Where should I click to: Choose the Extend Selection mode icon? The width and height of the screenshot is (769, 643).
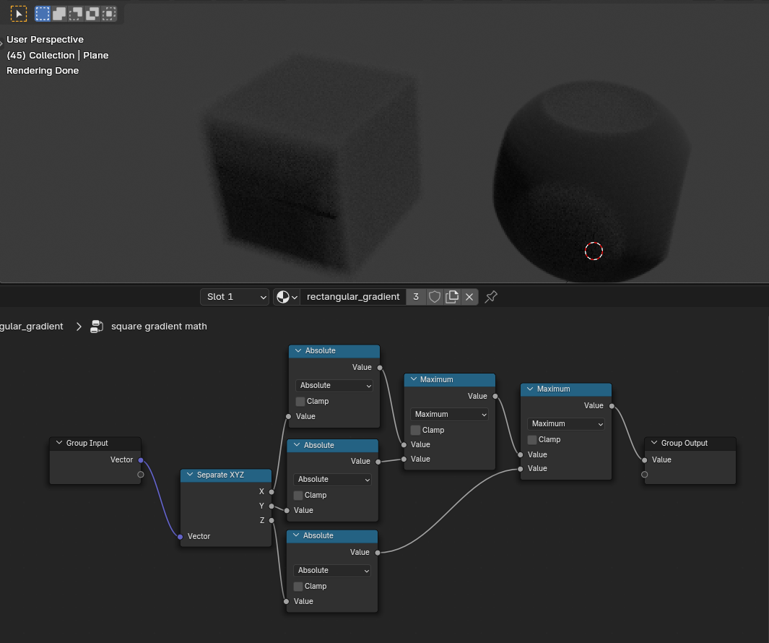59,14
